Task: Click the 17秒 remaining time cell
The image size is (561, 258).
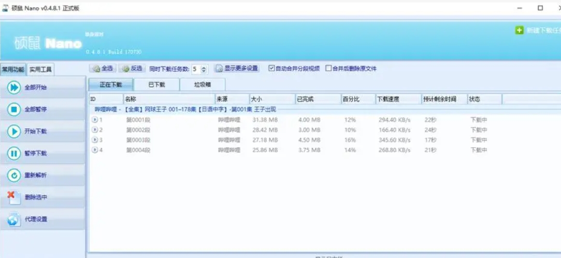Action: 431,140
